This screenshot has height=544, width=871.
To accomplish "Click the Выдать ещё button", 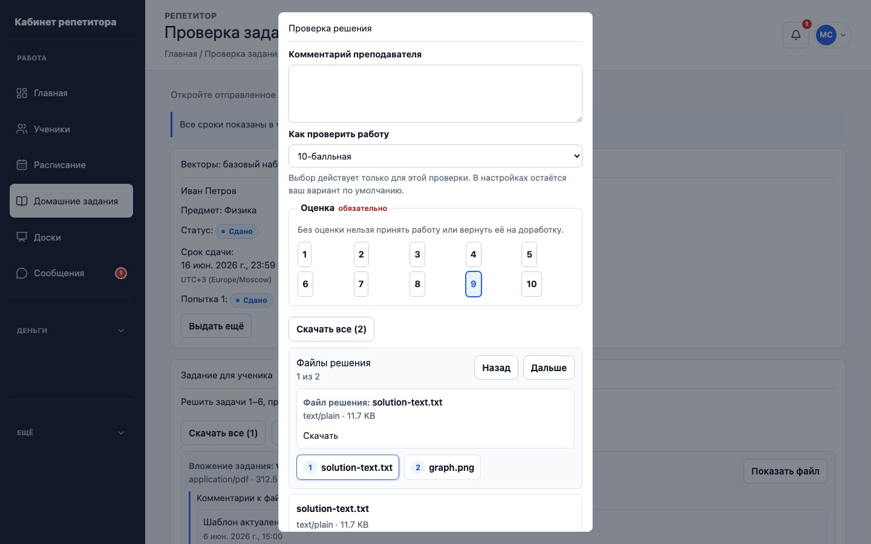I will [x=217, y=326].
